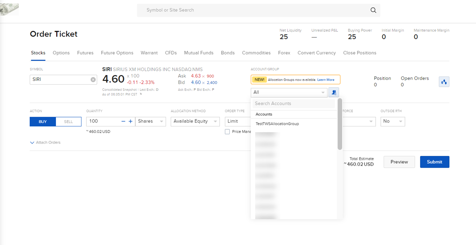Viewport: 476px width, 245px height.
Task: Click the Bid price 4.60
Action: click(x=196, y=83)
